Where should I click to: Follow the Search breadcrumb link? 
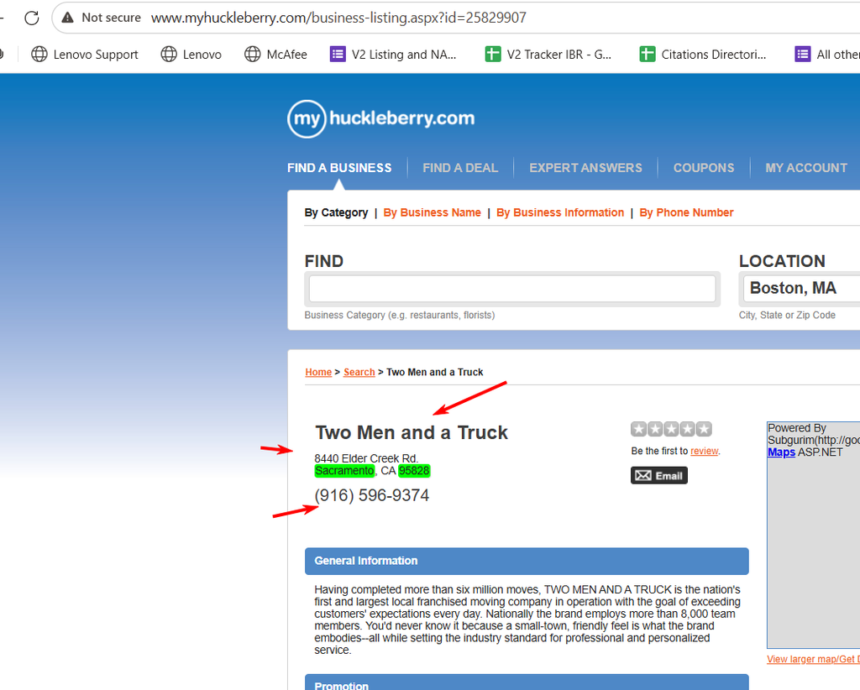click(359, 372)
